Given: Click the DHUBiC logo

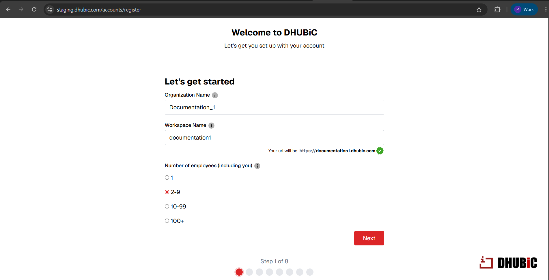Looking at the screenshot, I should 508,262.
